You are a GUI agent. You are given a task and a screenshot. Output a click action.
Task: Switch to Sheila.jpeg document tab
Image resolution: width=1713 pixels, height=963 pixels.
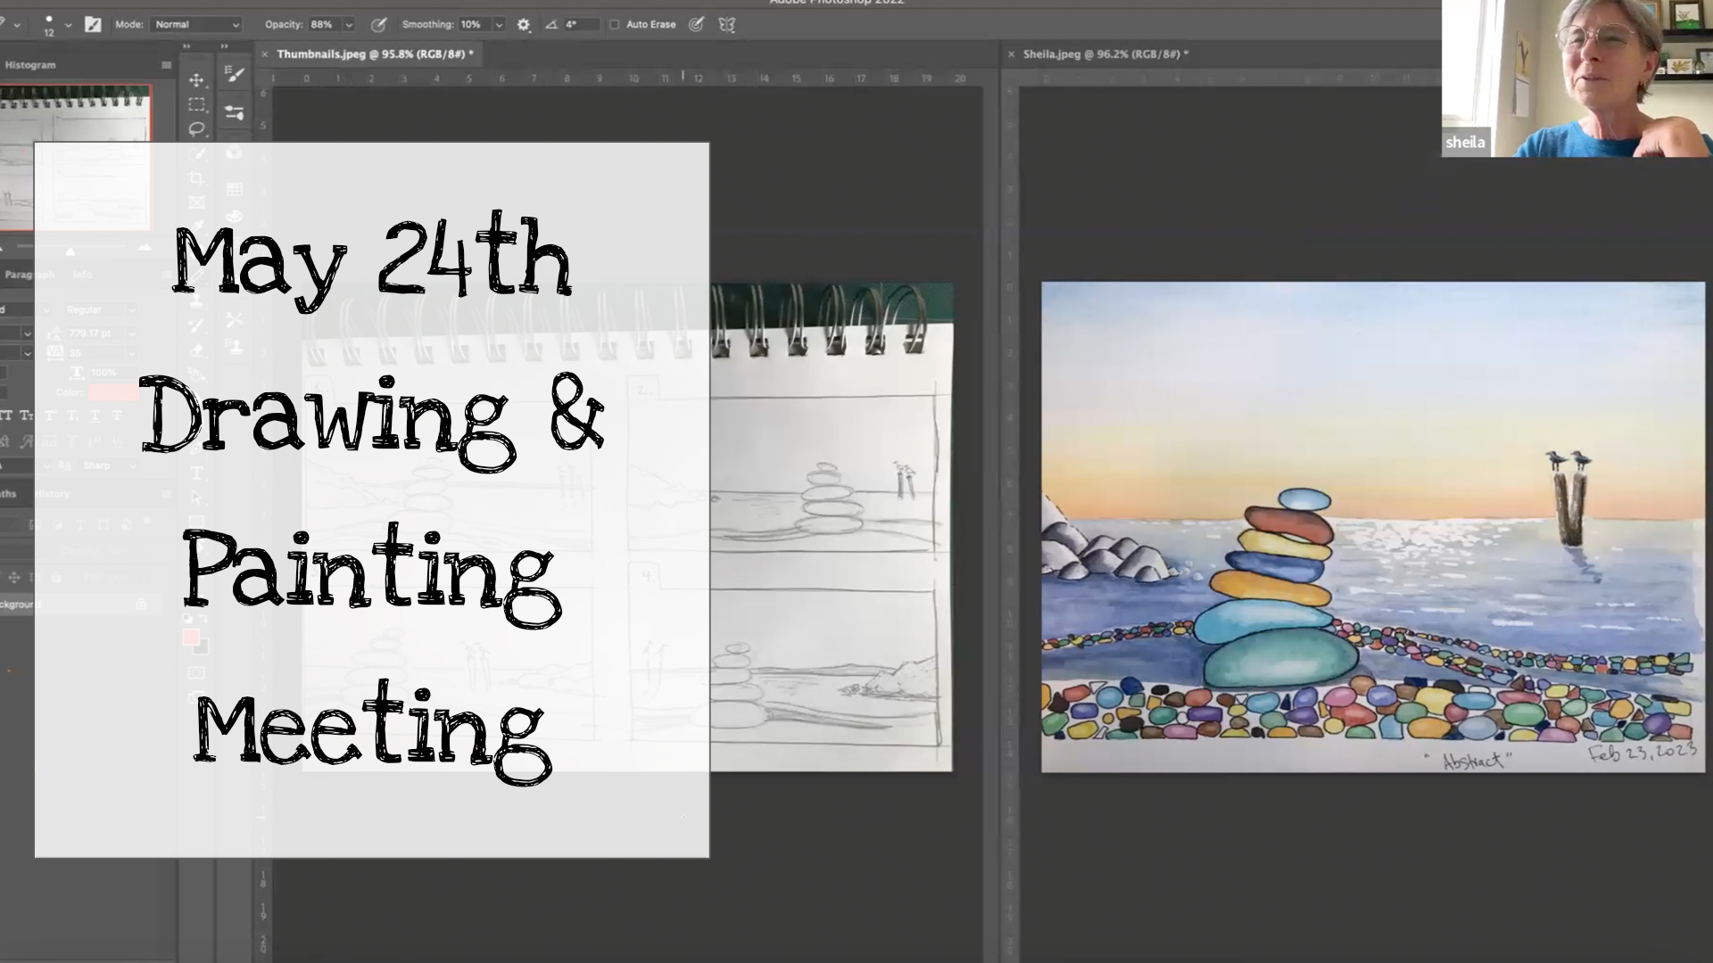coord(1106,54)
